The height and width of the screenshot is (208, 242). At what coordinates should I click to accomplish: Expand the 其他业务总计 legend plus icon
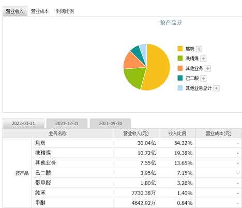click(x=217, y=88)
